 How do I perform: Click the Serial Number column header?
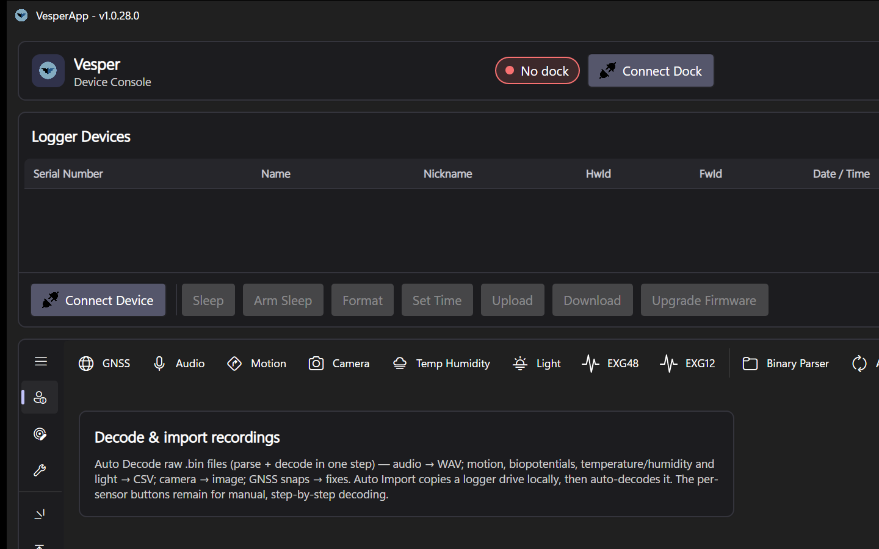68,174
